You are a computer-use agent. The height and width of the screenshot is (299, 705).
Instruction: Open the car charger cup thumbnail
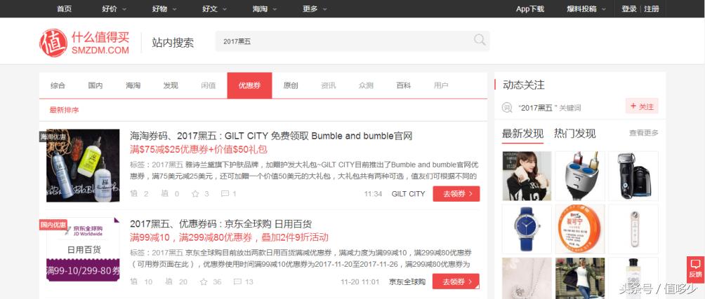pyautogui.click(x=580, y=176)
